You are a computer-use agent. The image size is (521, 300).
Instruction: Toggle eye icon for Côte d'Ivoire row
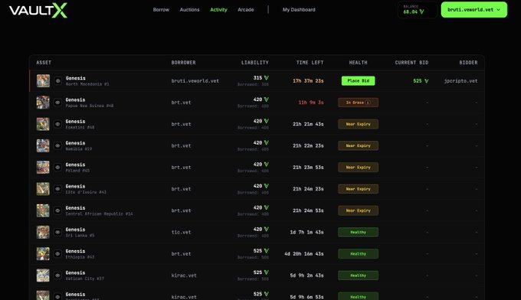(57, 189)
